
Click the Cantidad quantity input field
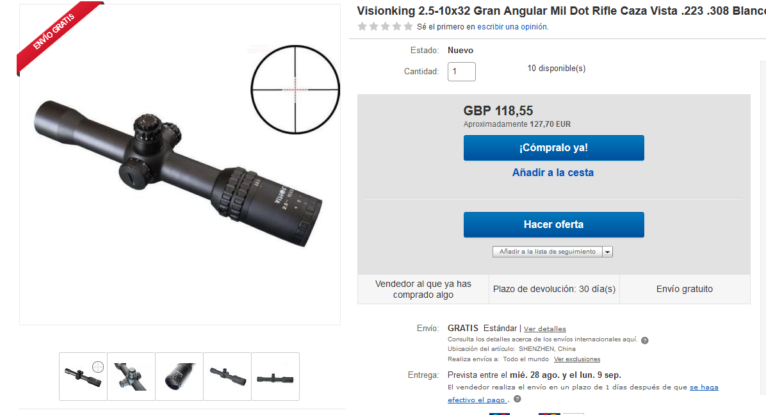coord(462,72)
